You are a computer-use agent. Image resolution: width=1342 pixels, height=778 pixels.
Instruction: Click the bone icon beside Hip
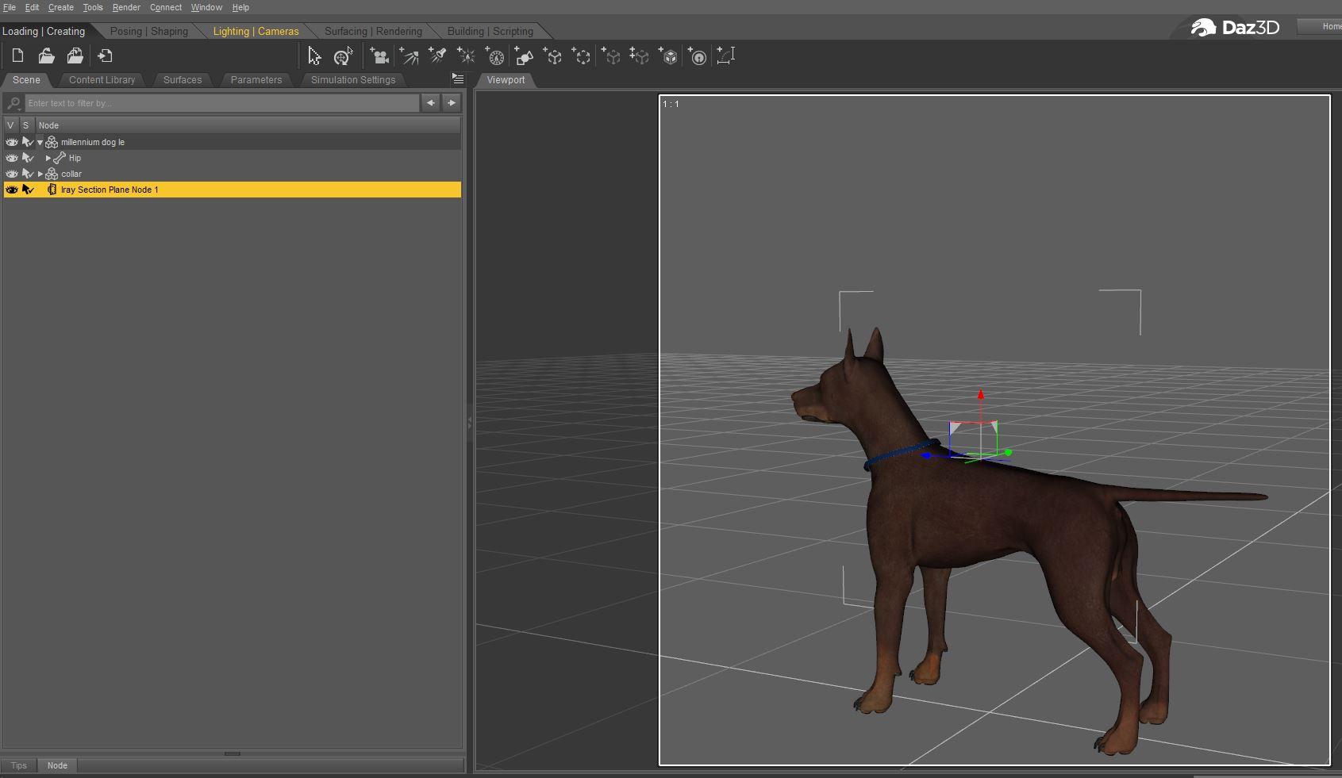tap(60, 158)
